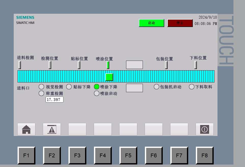The image size is (245, 167).
Task: Toggle the 称重检测 indicator circle
Action: [42, 93]
